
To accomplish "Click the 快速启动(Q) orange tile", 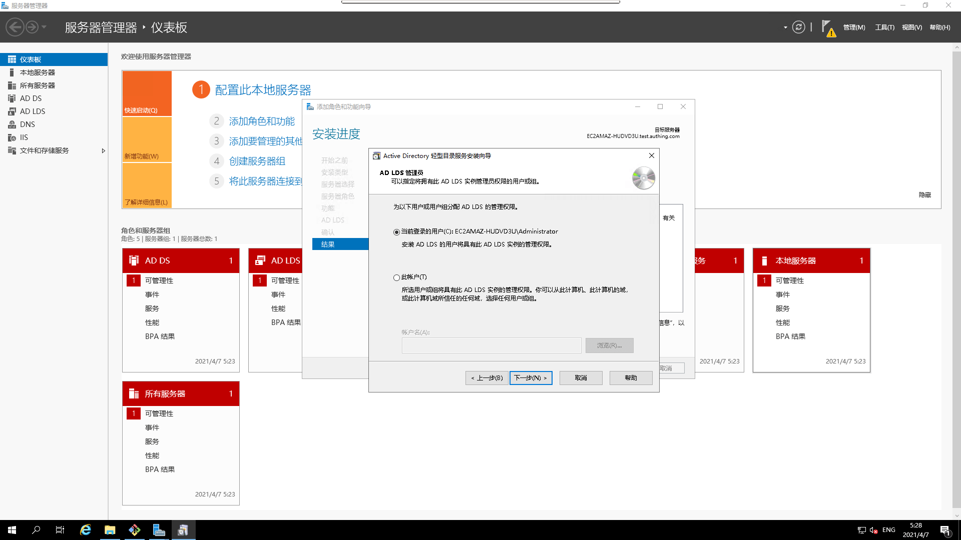I will 147,93.
